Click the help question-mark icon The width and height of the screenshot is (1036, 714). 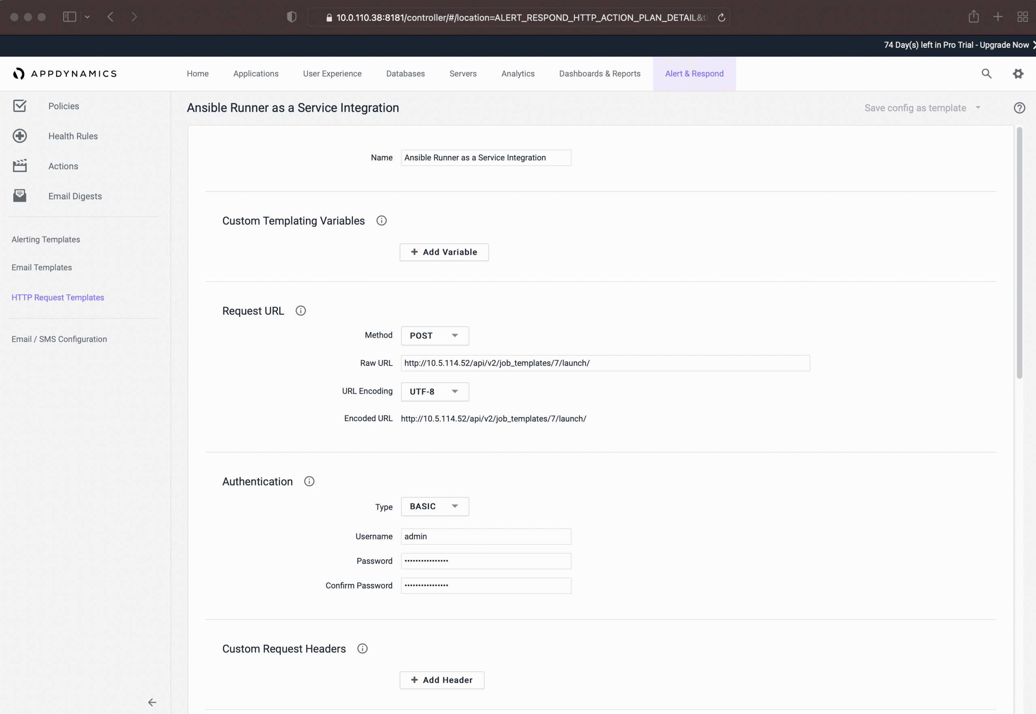(1019, 108)
